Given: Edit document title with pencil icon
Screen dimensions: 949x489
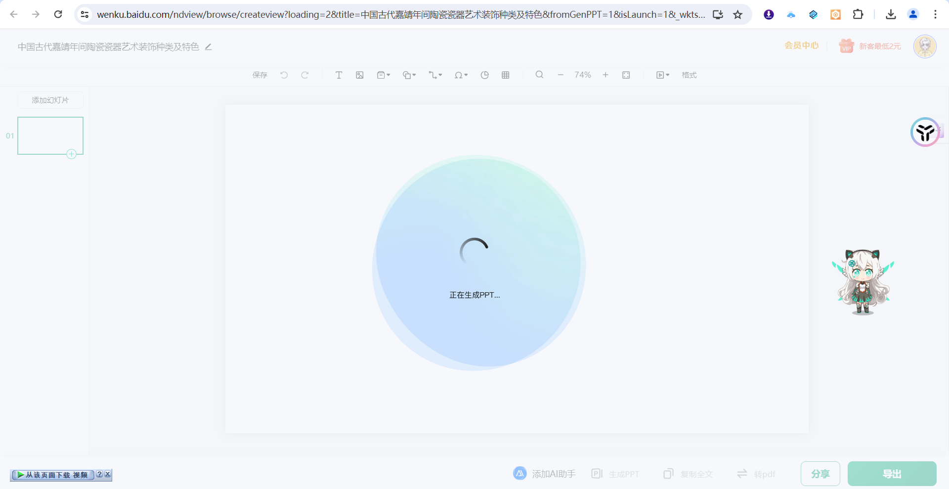Looking at the screenshot, I should tap(209, 47).
